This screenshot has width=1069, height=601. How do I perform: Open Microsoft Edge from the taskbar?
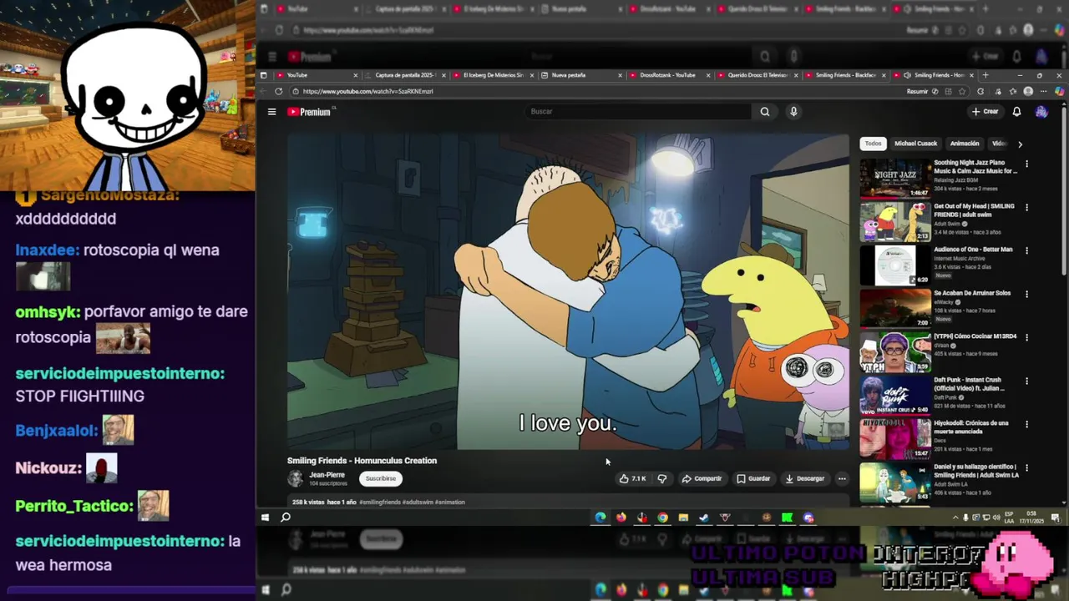(600, 518)
